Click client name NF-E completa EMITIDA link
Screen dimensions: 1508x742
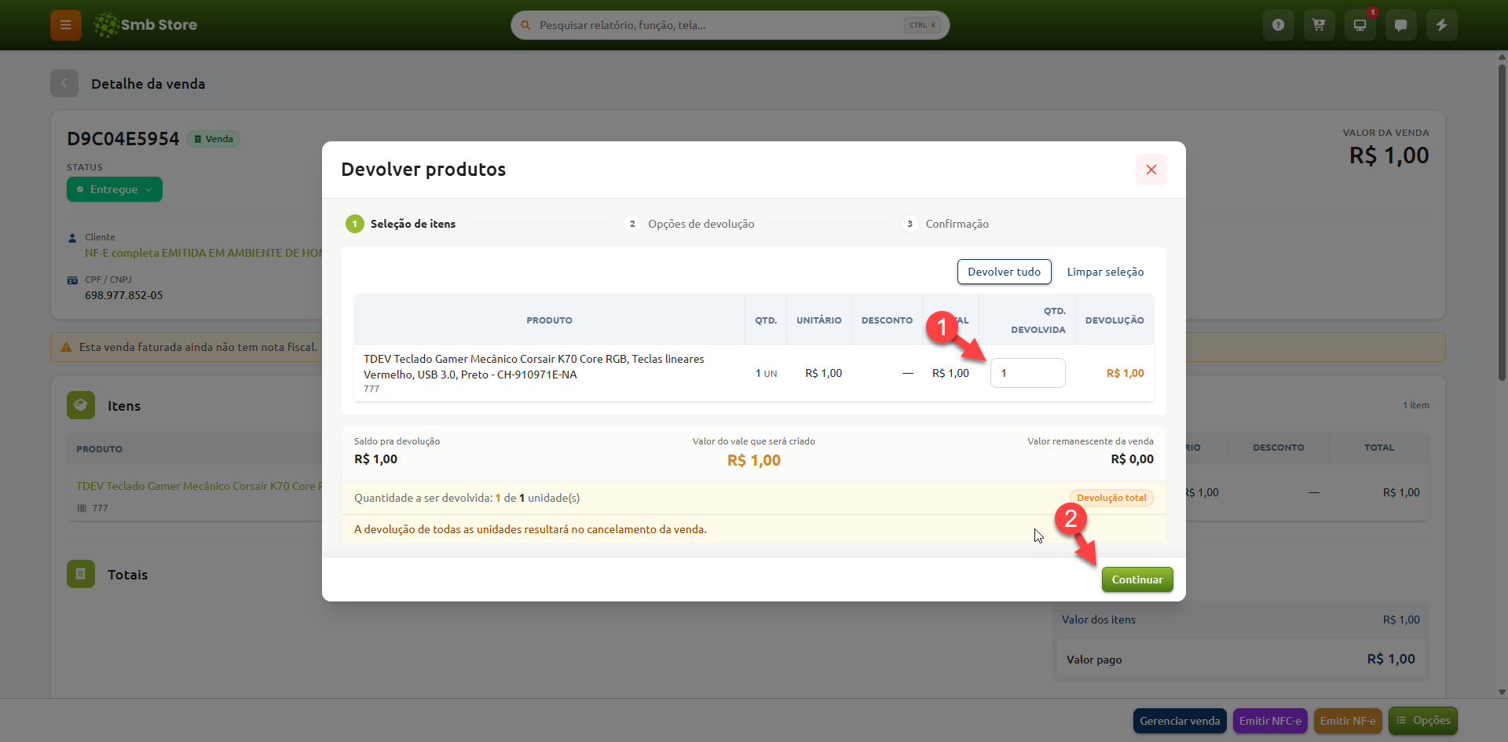pyautogui.click(x=203, y=253)
